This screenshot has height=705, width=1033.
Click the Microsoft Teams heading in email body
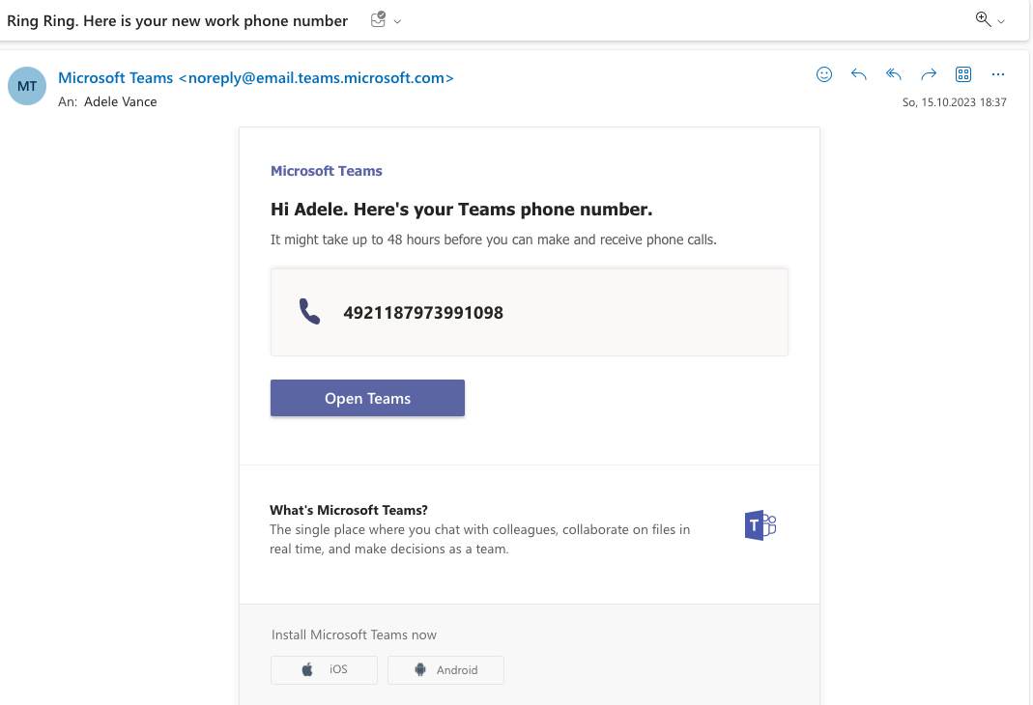pyautogui.click(x=326, y=171)
